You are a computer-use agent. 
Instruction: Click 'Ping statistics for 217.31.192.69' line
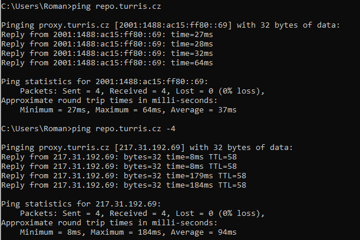tap(81, 204)
